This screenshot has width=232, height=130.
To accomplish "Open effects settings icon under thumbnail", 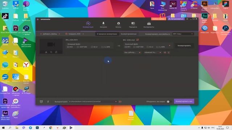I will tap(56, 52).
